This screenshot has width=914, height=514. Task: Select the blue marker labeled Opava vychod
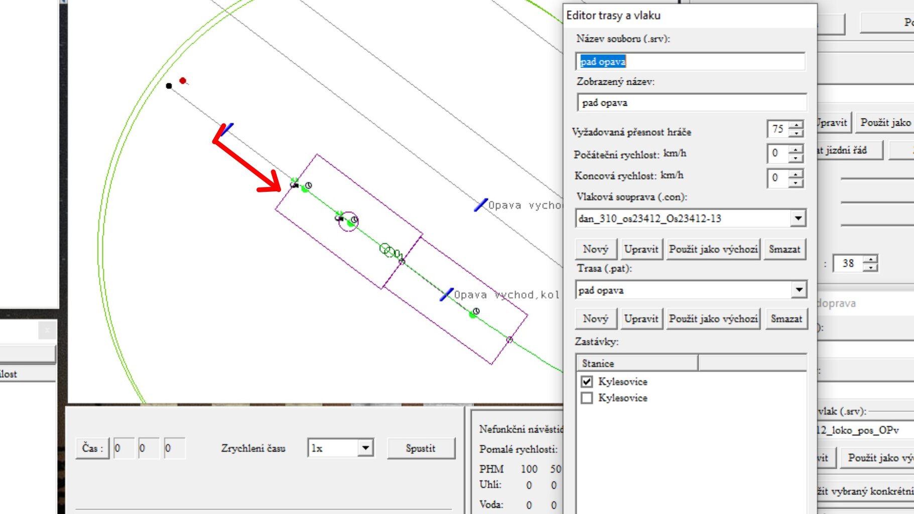coord(481,205)
